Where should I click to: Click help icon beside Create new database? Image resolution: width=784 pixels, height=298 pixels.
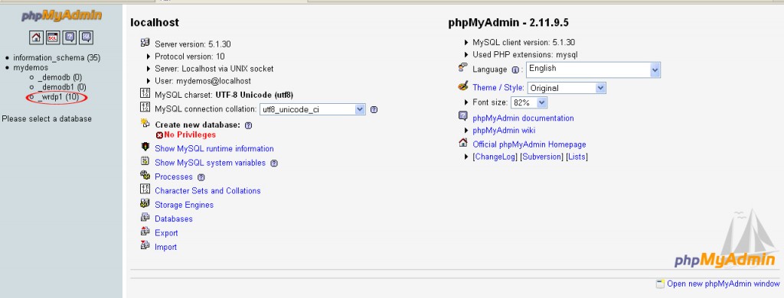249,125
